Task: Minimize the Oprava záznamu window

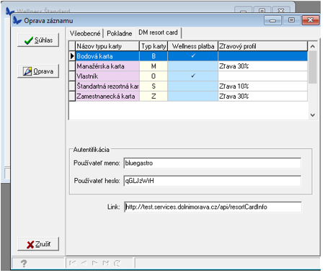Action: (272, 20)
